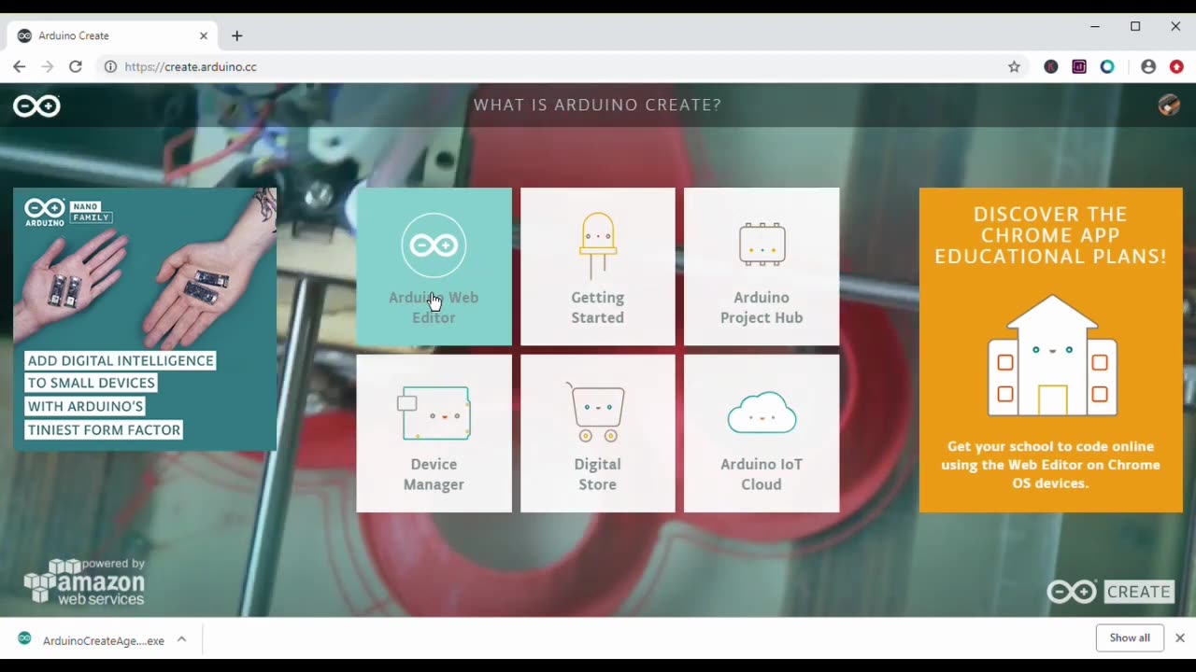Screen dimensions: 1196x672
Task: Click the Arduino infinity logo in header
Action: tap(36, 105)
